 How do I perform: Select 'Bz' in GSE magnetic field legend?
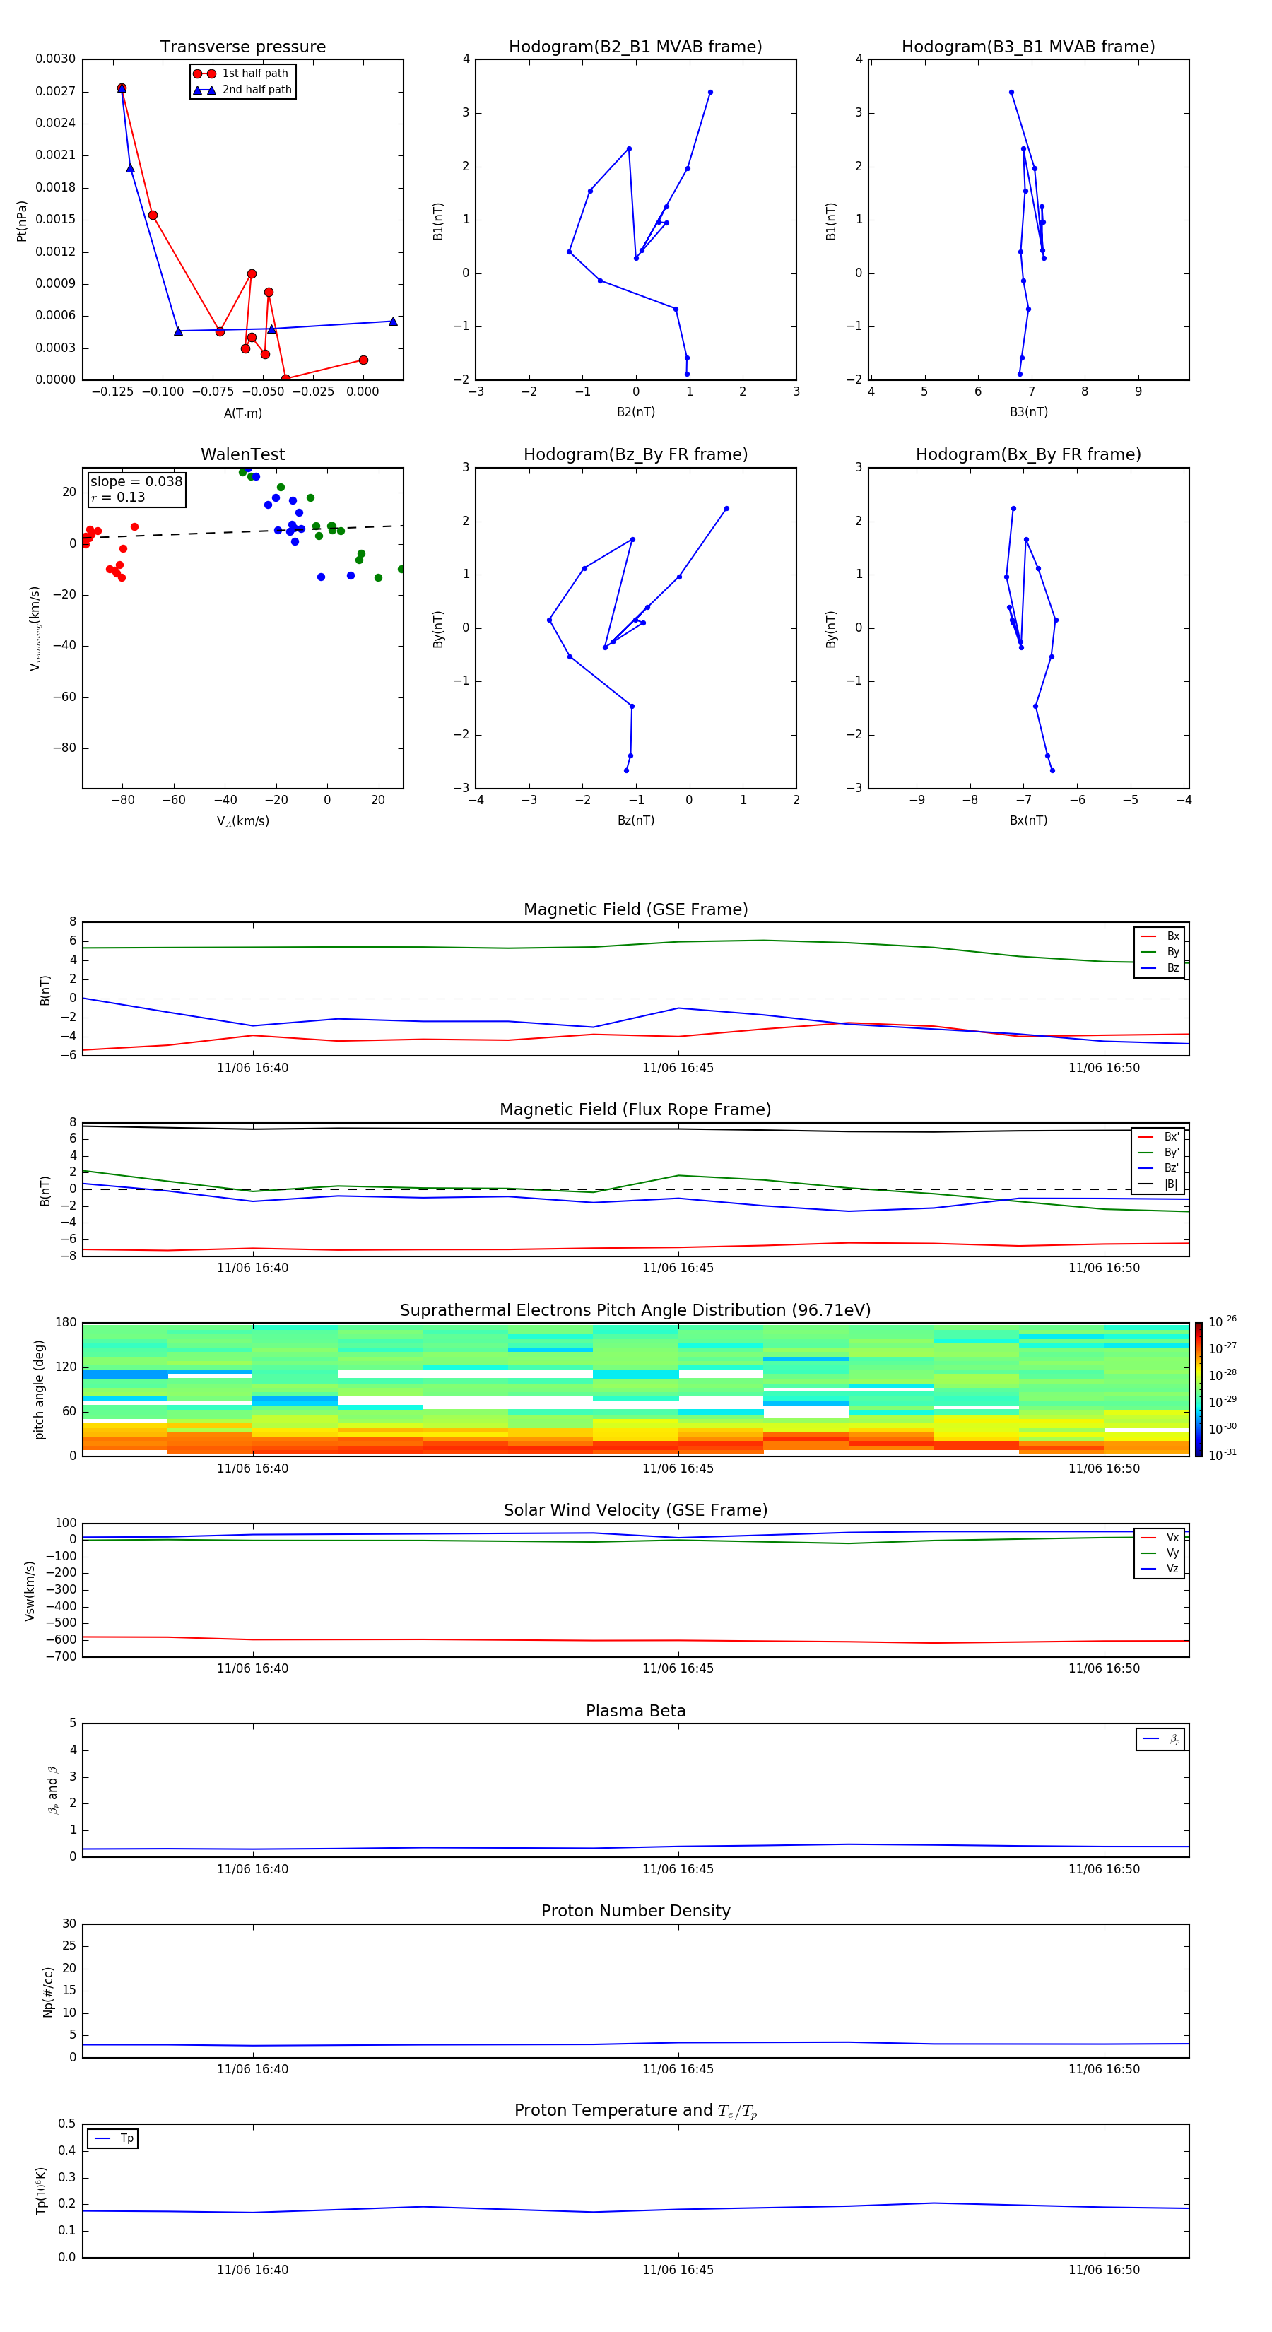click(1160, 967)
